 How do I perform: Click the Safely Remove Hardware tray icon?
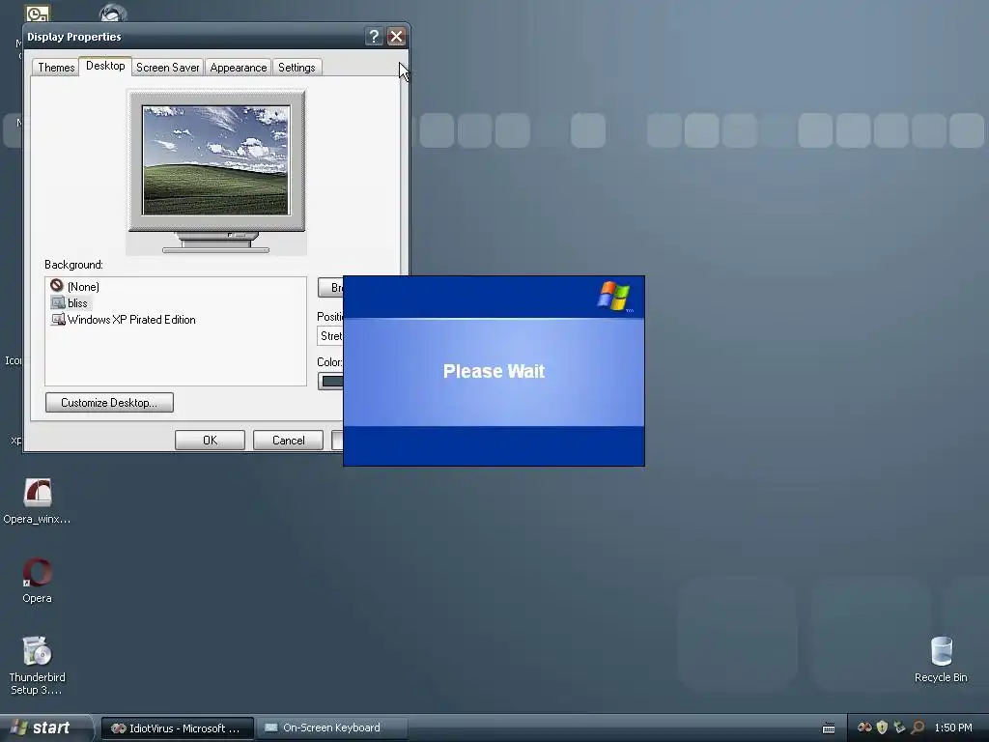pyautogui.click(x=899, y=728)
